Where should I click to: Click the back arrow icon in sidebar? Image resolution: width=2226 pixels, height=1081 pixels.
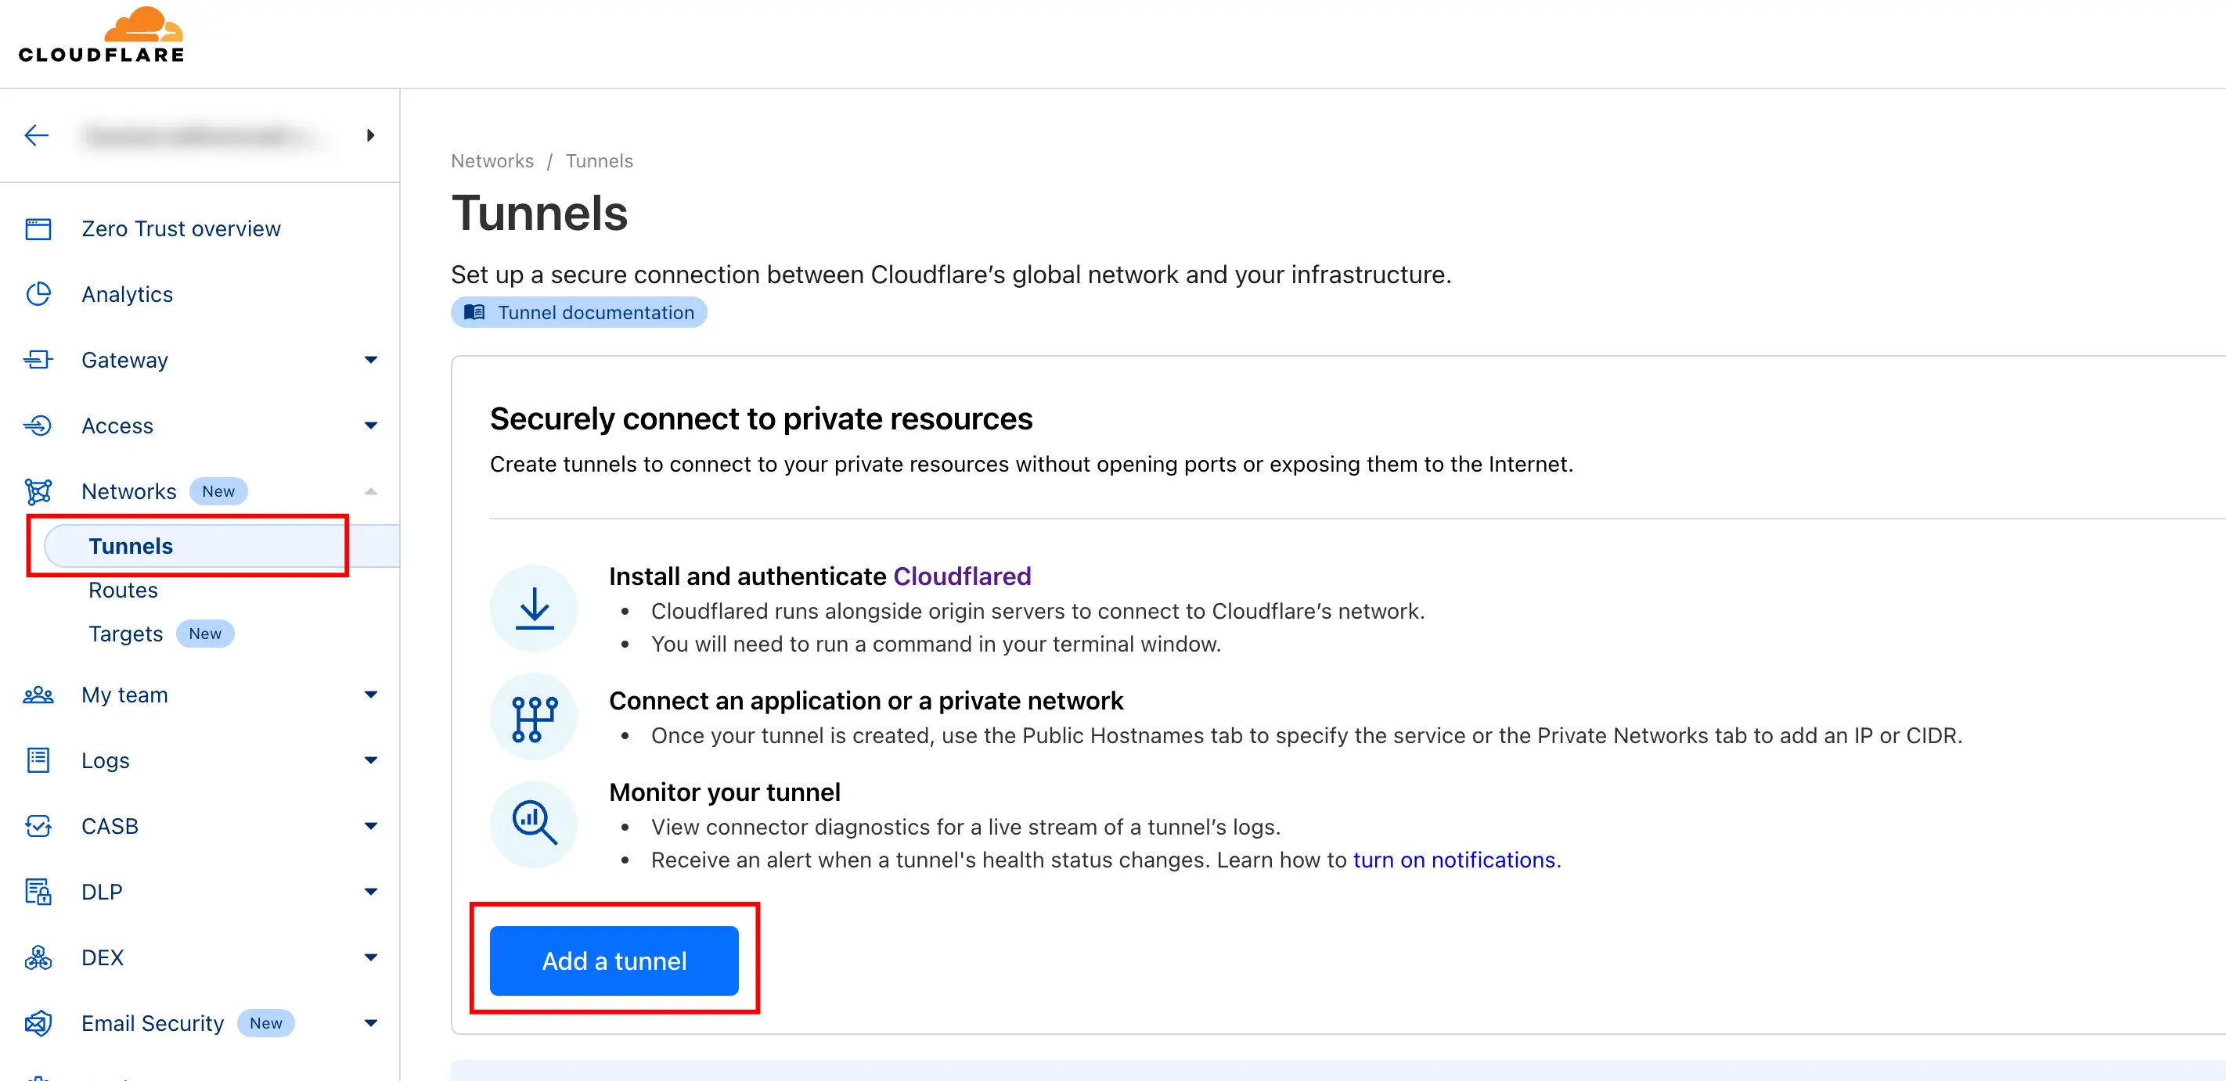click(36, 135)
